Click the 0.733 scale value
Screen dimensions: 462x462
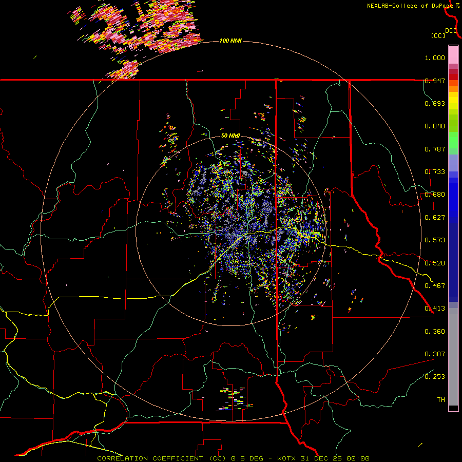(435, 172)
